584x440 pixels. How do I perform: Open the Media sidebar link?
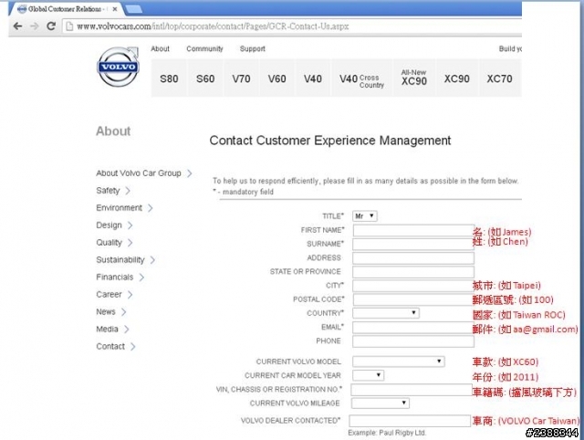(x=108, y=330)
